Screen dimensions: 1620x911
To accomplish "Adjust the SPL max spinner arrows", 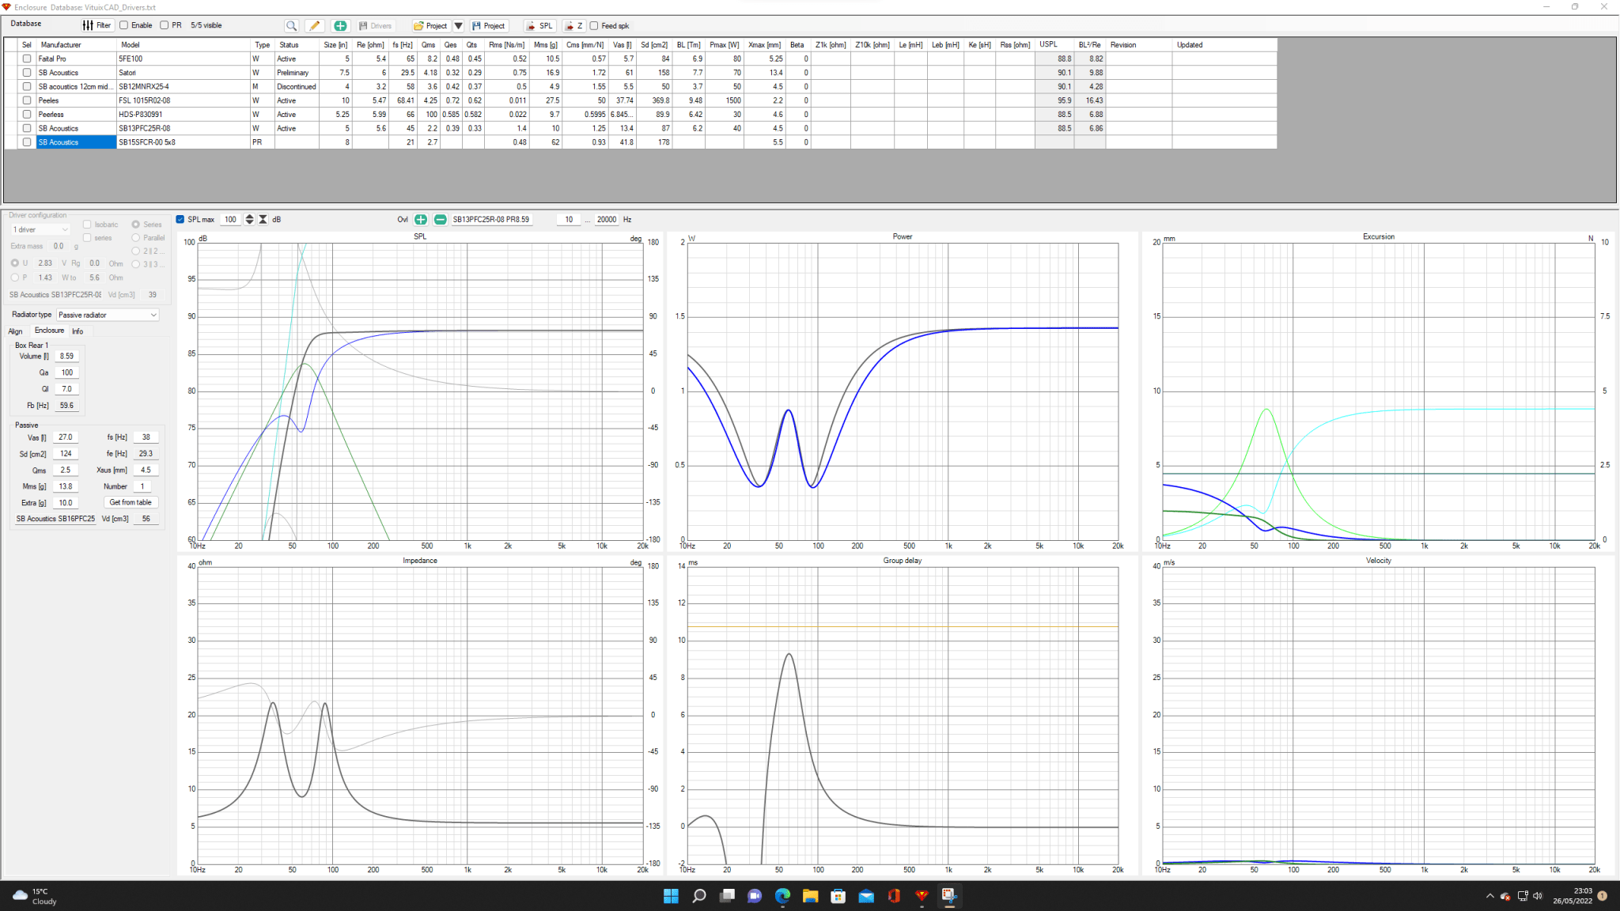I will coord(249,219).
